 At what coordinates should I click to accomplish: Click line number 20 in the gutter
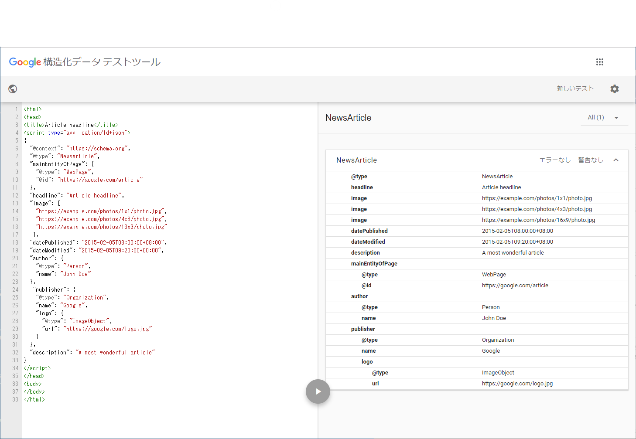tap(15, 259)
